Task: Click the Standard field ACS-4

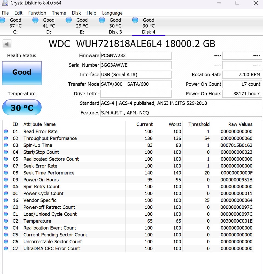Action: pos(181,103)
